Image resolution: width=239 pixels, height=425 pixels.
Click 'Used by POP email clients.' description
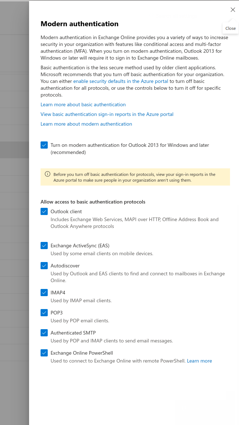coord(80,321)
